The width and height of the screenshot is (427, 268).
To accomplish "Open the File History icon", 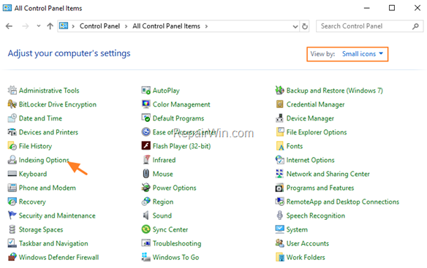I will pos(12,146).
